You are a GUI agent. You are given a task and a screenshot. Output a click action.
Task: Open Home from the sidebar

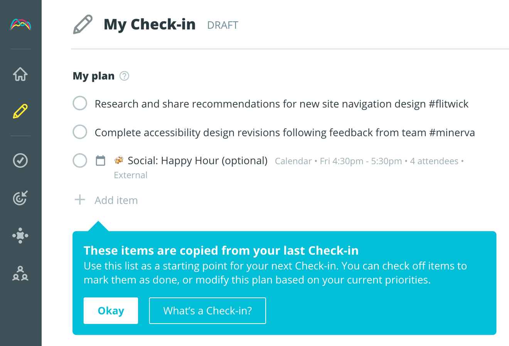click(20, 74)
